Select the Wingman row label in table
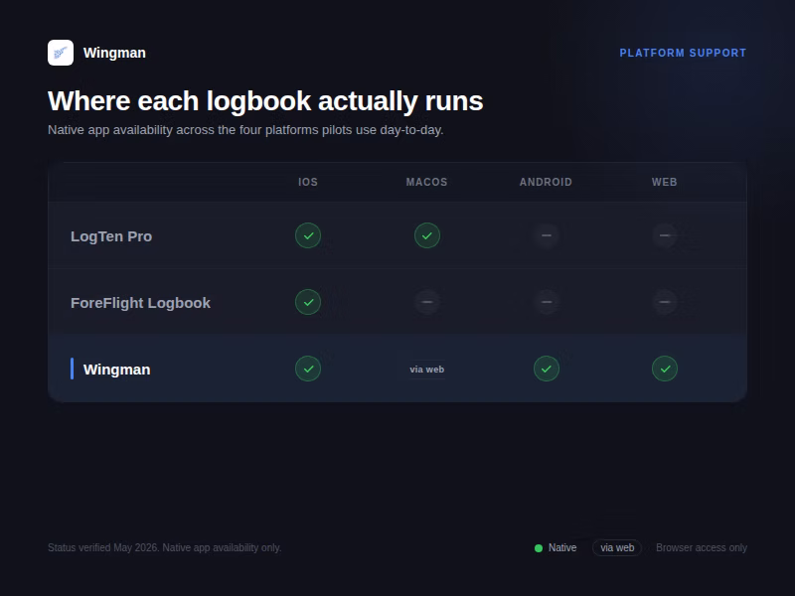This screenshot has height=596, width=795. click(116, 369)
